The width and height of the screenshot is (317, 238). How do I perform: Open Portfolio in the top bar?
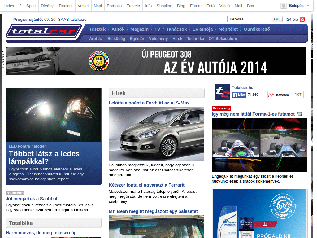tap(114, 6)
